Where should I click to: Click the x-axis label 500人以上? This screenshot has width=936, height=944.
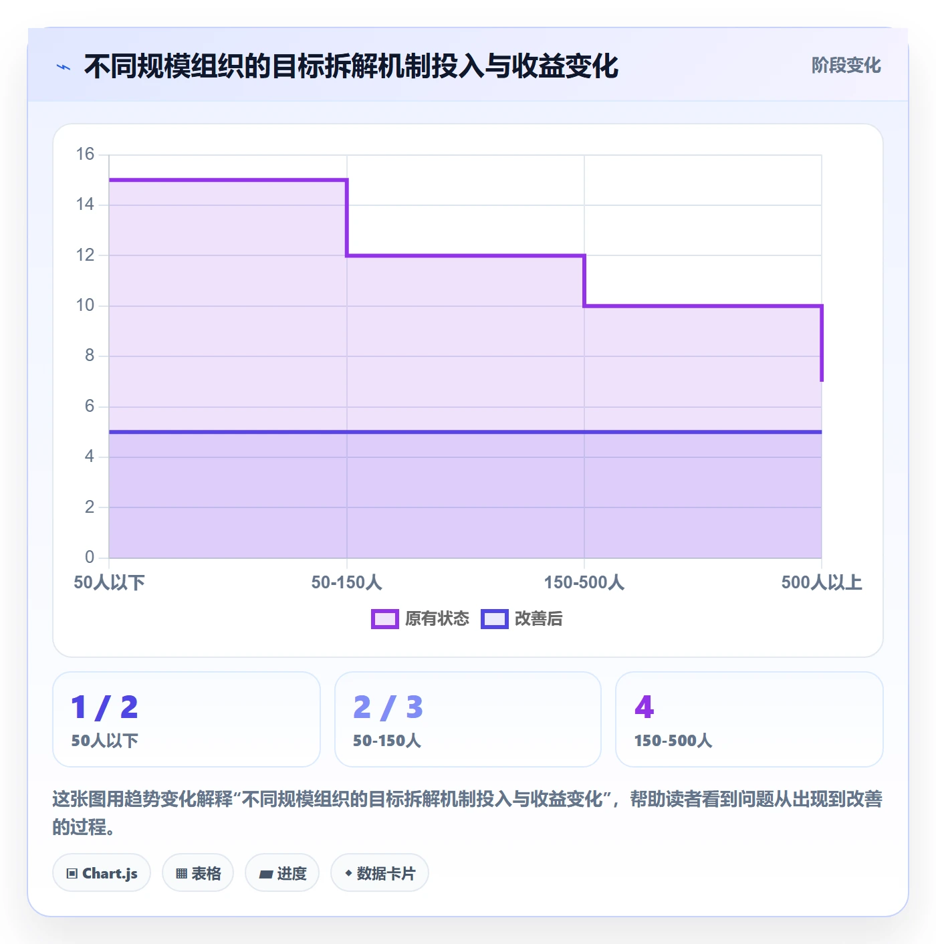(x=822, y=582)
